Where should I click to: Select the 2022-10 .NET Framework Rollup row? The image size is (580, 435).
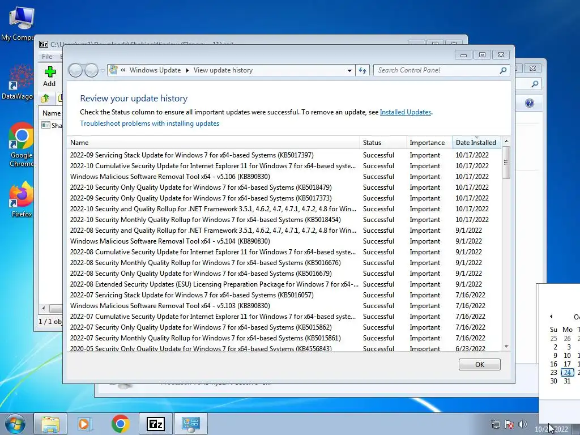(x=284, y=208)
